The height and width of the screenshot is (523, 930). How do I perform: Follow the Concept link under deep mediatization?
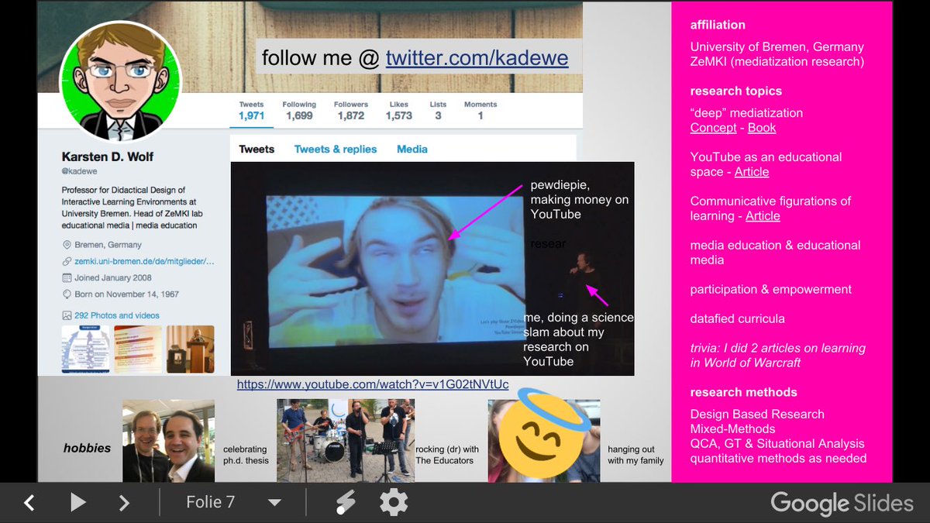[x=713, y=128]
